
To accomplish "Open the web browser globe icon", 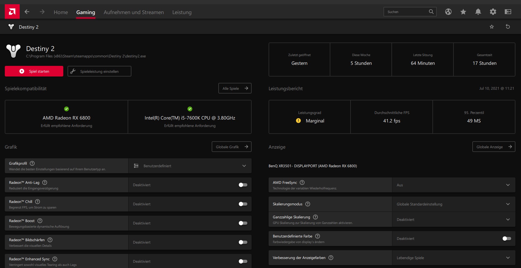I will (448, 12).
